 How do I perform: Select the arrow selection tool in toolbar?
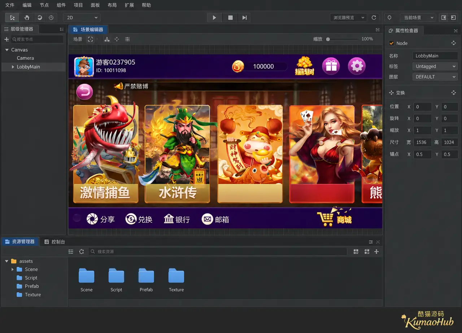13,17
